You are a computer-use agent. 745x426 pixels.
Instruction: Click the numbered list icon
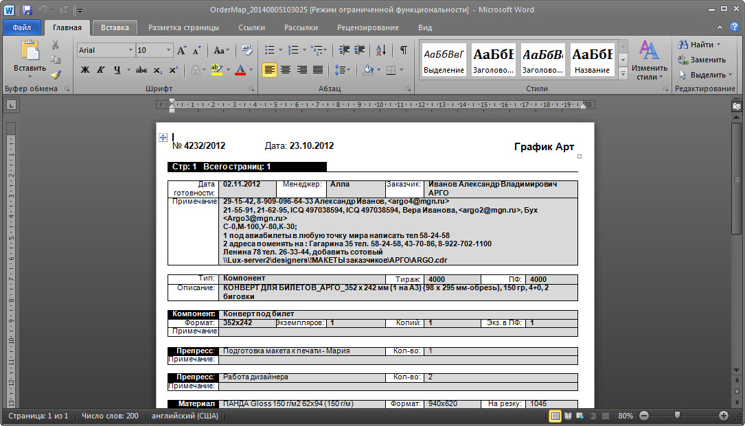[x=294, y=50]
